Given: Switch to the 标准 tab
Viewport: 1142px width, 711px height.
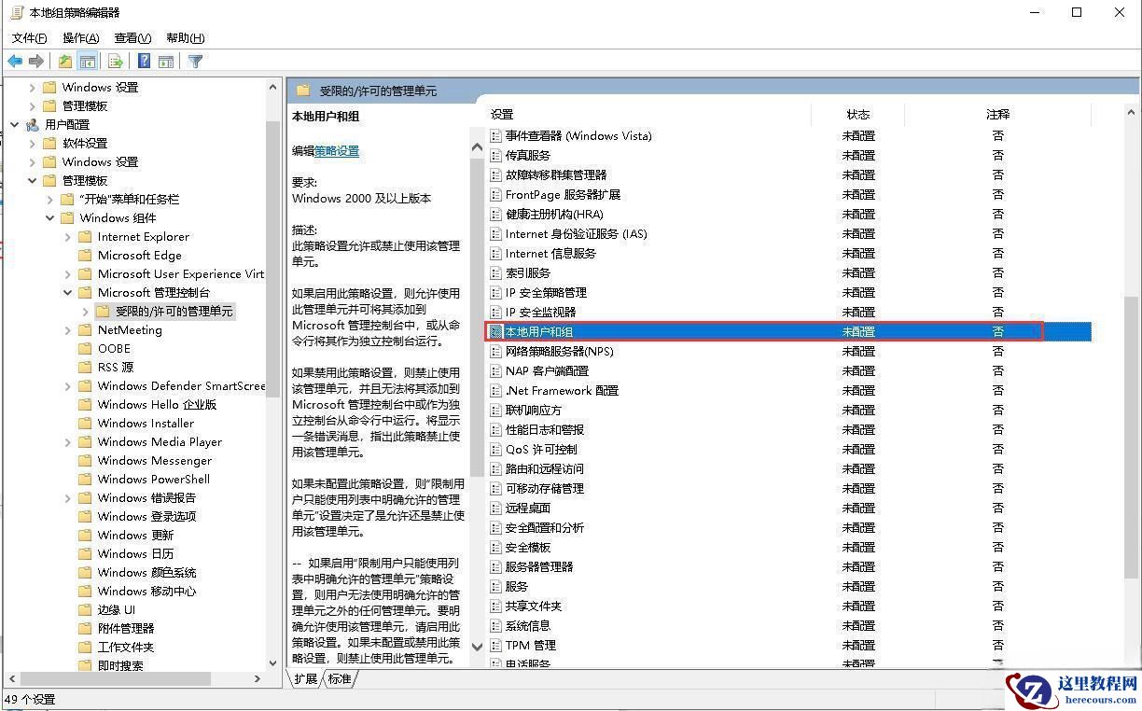Looking at the screenshot, I should [339, 679].
